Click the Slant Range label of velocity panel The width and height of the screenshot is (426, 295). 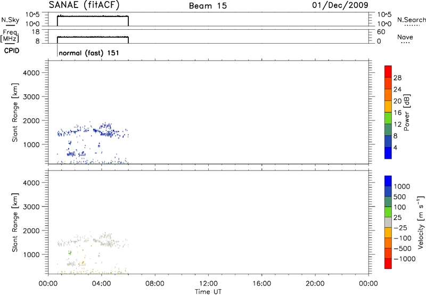point(15,223)
